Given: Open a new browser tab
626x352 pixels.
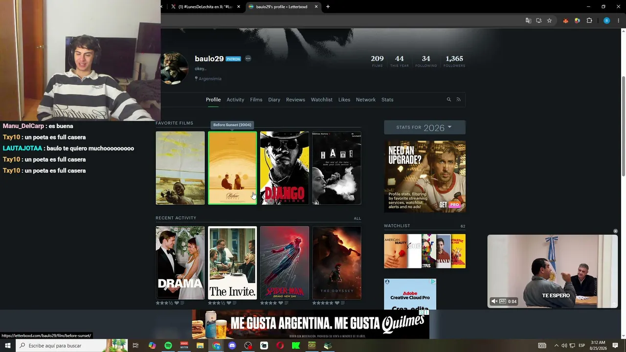Looking at the screenshot, I should (328, 7).
